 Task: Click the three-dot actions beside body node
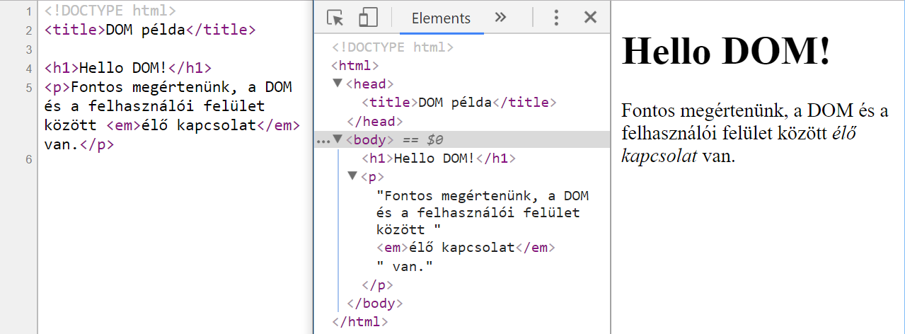[x=323, y=140]
